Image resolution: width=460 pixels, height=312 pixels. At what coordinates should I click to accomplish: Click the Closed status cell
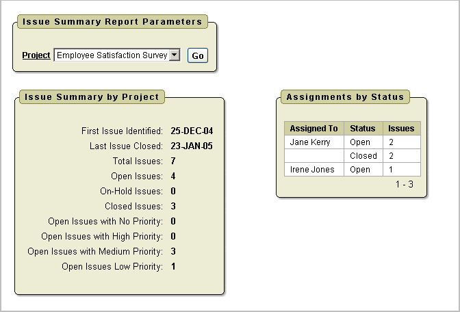click(363, 156)
